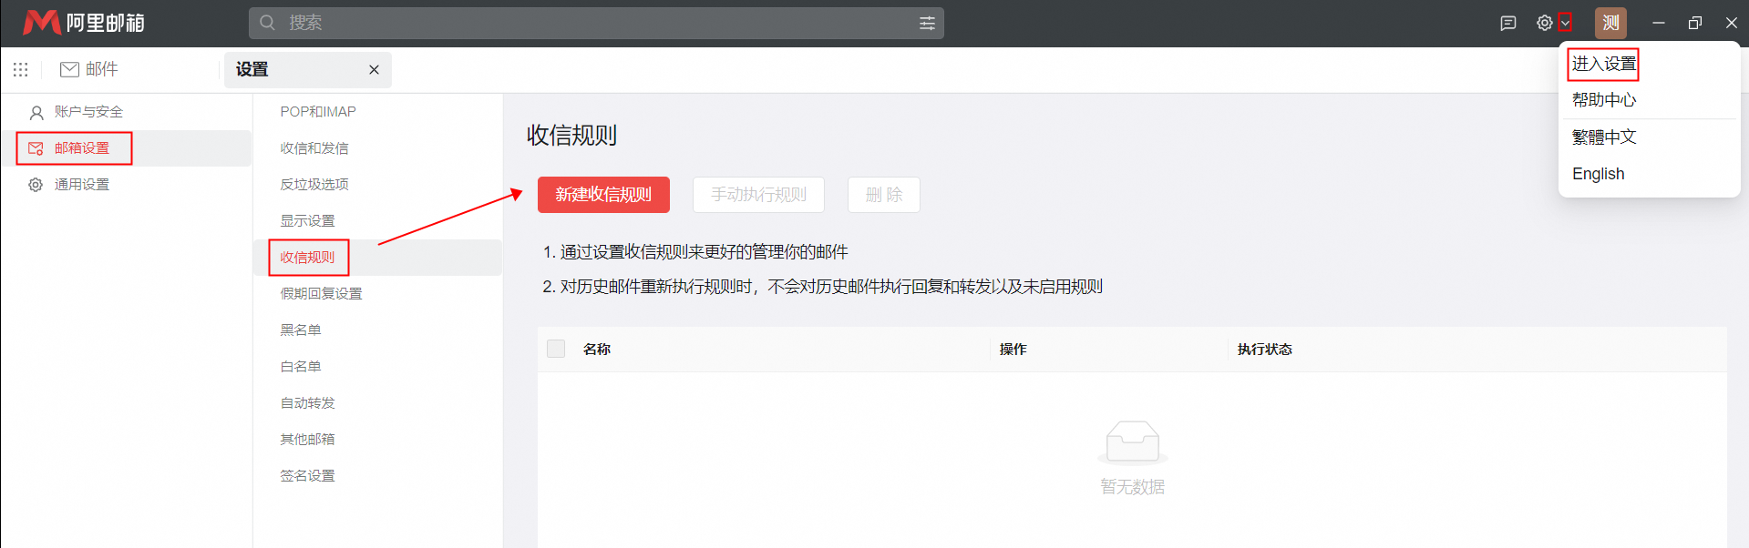Viewport: 1749px width, 548px height.
Task: Click the search filter options icon
Action: (927, 24)
